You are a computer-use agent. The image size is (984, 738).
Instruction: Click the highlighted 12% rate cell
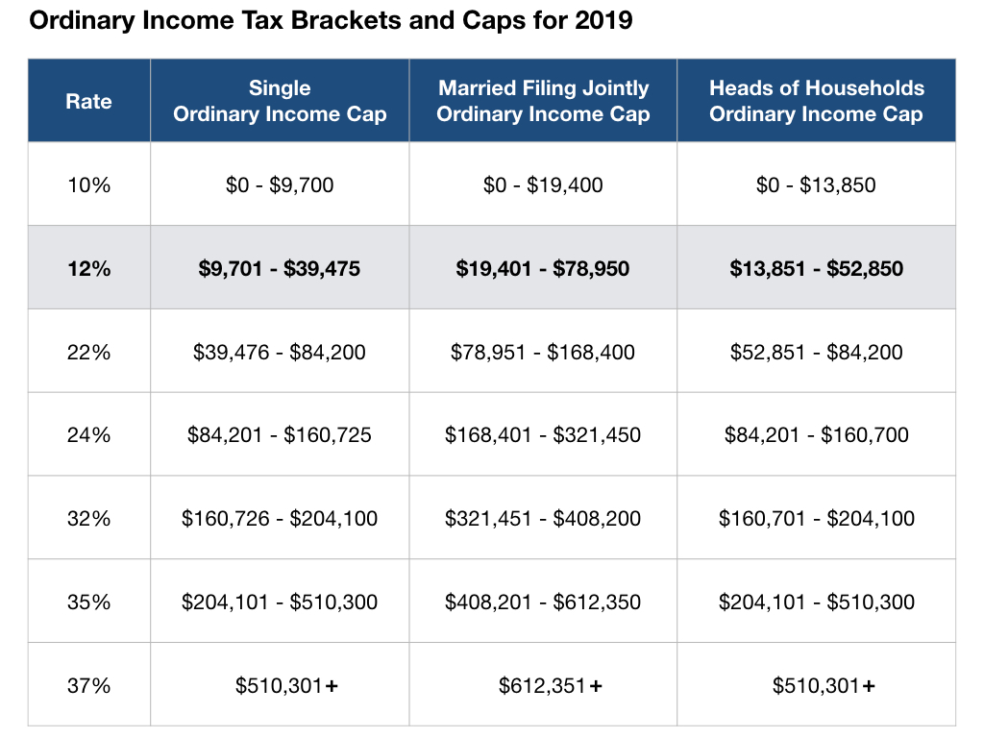pyautogui.click(x=88, y=268)
